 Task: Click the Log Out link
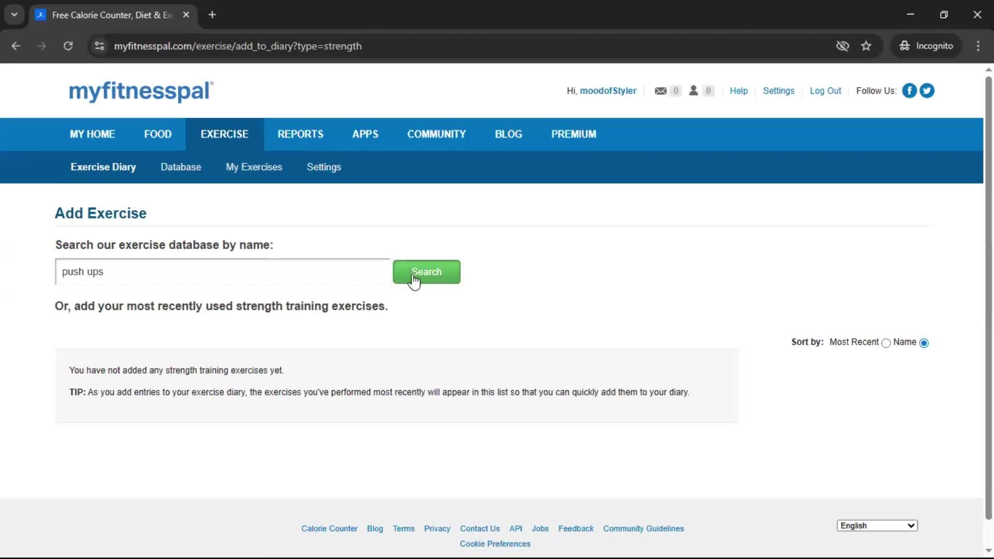click(825, 91)
